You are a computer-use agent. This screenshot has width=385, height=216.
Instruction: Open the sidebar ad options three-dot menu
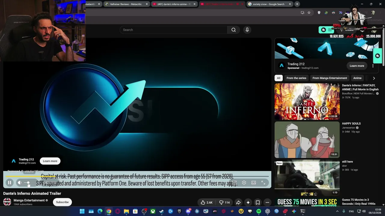coord(373,66)
